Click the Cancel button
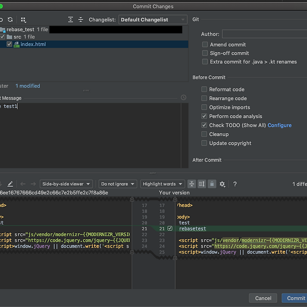 tap(263, 298)
